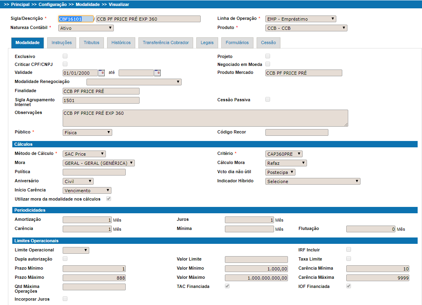
Task: Open the Linha de Operação dropdown
Action: [x=301, y=19]
